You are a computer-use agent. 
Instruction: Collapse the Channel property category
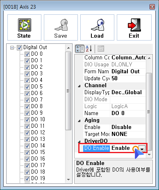click(79, 86)
